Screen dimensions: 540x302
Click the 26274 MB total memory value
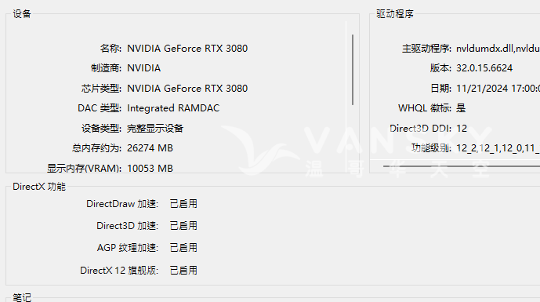point(150,148)
